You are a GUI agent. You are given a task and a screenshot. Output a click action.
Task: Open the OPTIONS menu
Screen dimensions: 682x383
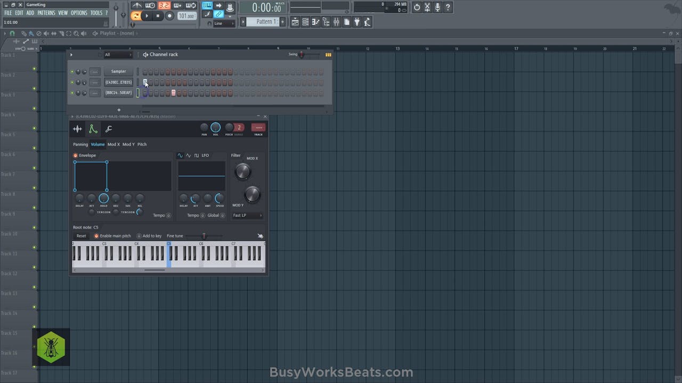79,13
